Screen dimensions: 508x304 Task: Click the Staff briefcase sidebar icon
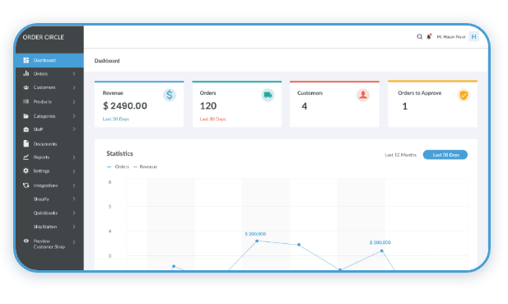pyautogui.click(x=26, y=129)
